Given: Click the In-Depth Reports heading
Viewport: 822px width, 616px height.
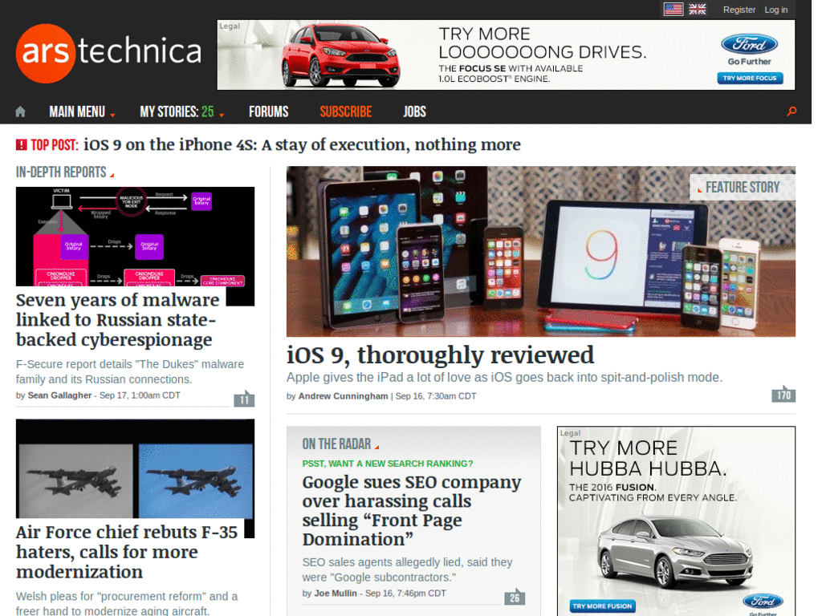Looking at the screenshot, I should (61, 172).
